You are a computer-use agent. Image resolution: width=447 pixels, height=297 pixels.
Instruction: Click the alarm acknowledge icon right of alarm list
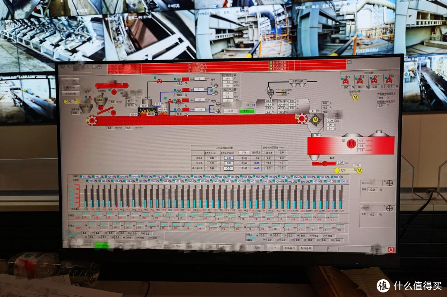[349, 61]
